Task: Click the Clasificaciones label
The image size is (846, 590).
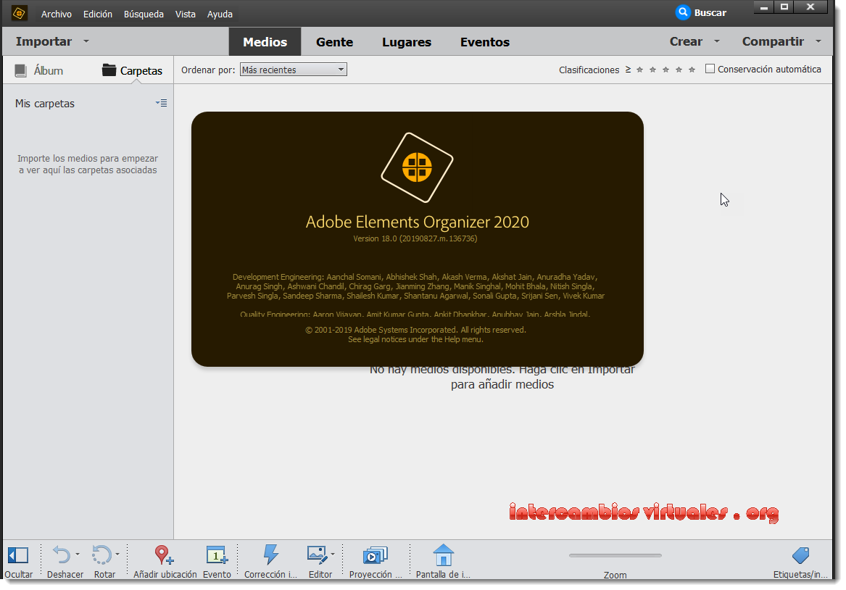Action: (x=589, y=70)
